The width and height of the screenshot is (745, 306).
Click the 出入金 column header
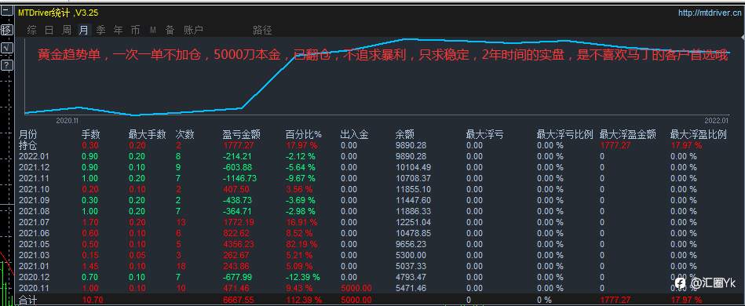pos(355,135)
